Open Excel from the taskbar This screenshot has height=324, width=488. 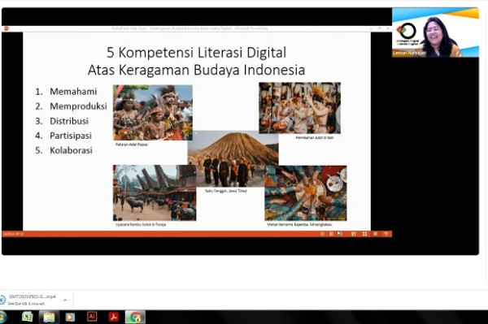click(28, 317)
